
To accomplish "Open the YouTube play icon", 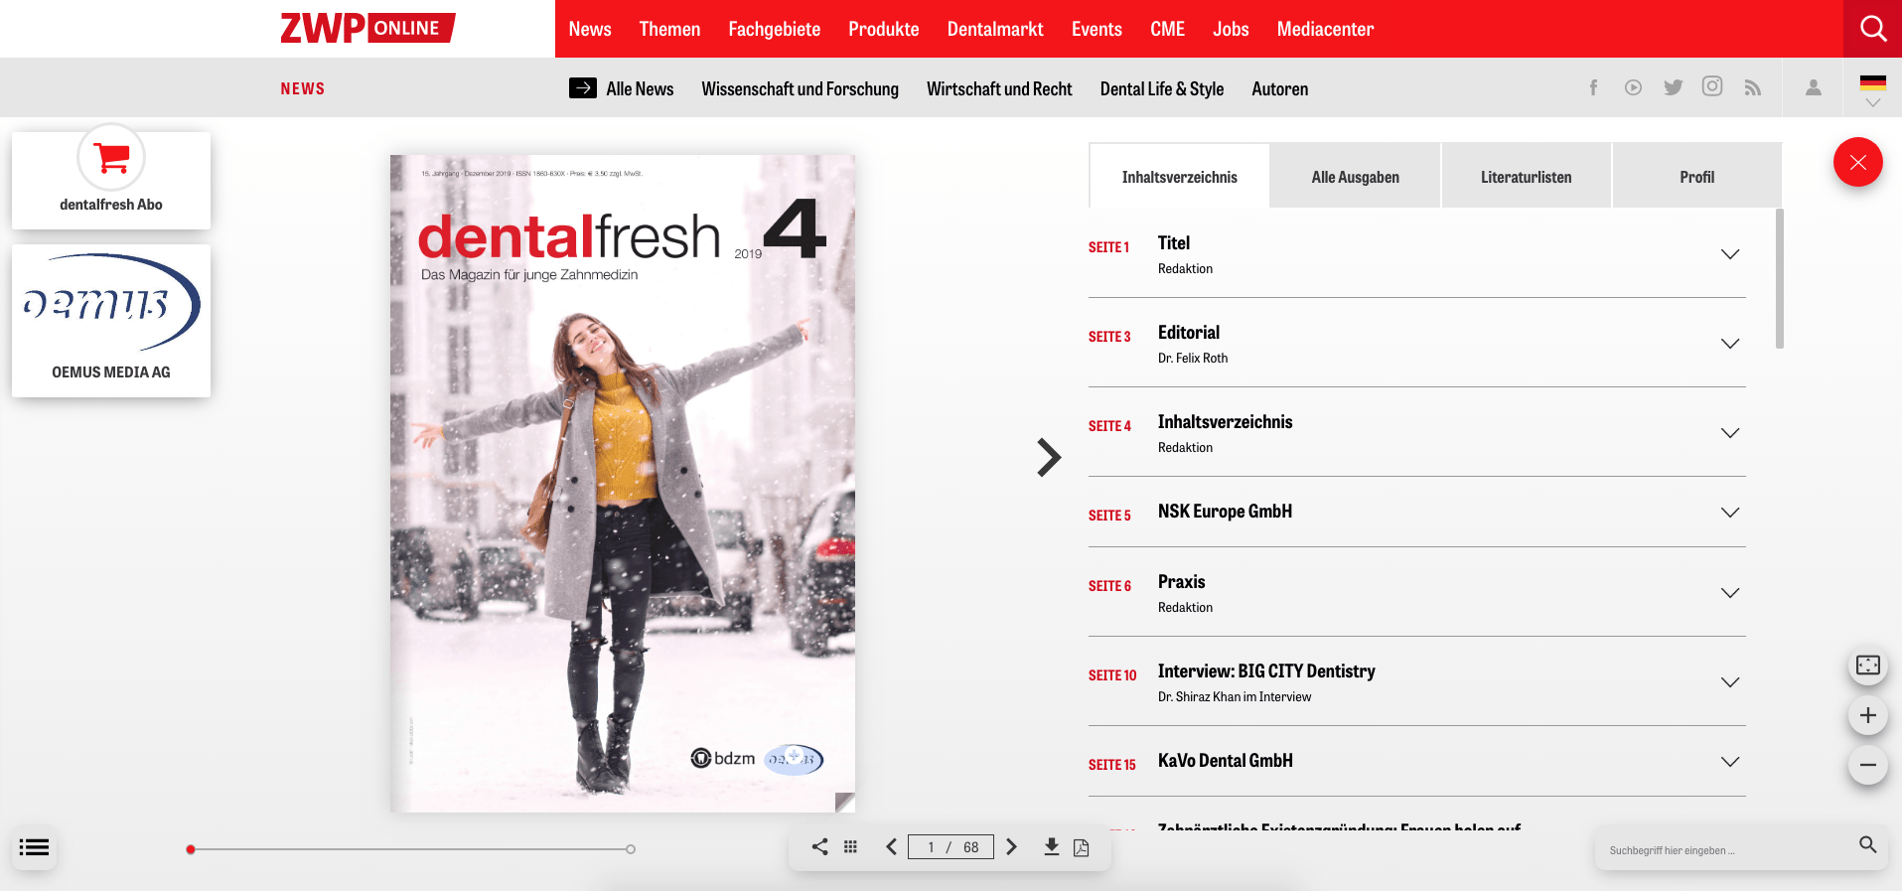I will coord(1634,87).
